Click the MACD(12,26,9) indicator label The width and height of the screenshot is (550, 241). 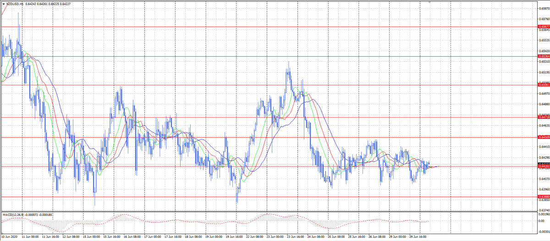coord(12,214)
